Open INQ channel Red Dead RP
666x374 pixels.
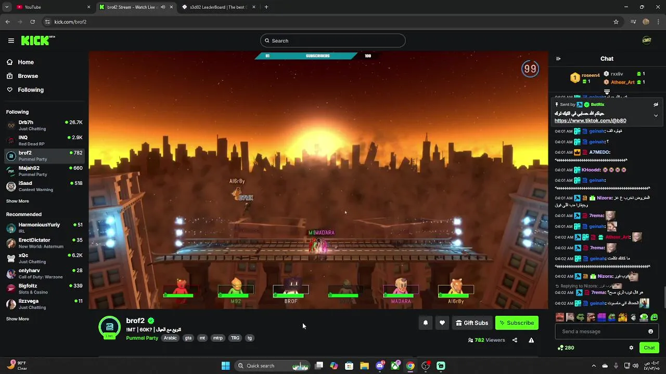tap(44, 140)
